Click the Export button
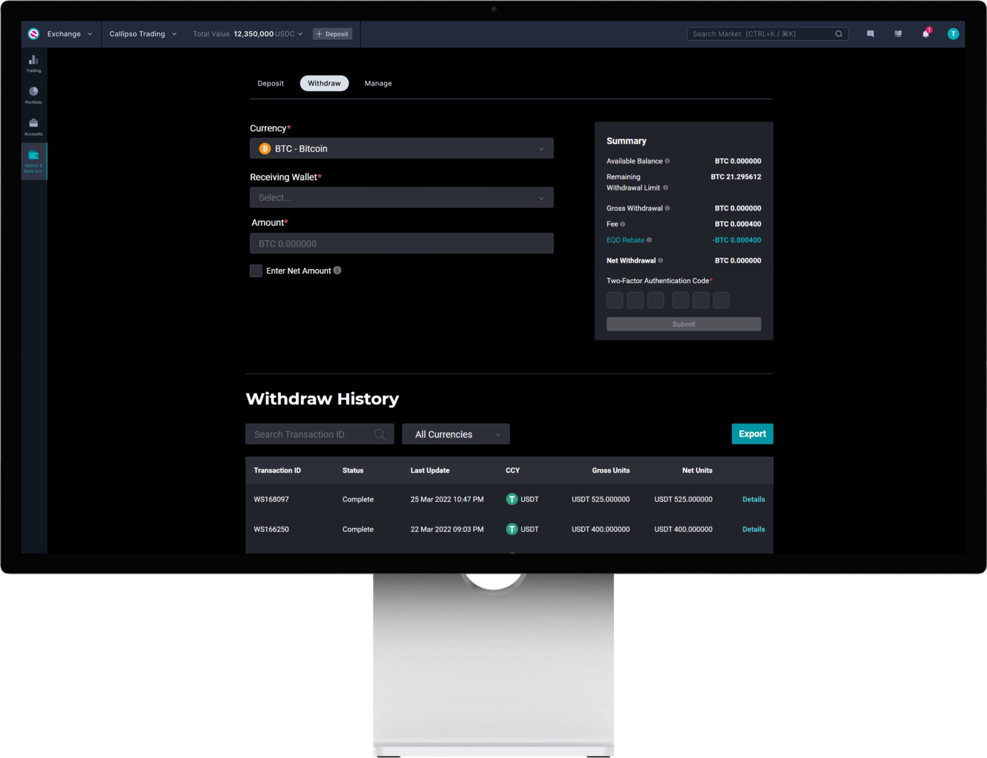The height and width of the screenshot is (758, 987). point(752,433)
